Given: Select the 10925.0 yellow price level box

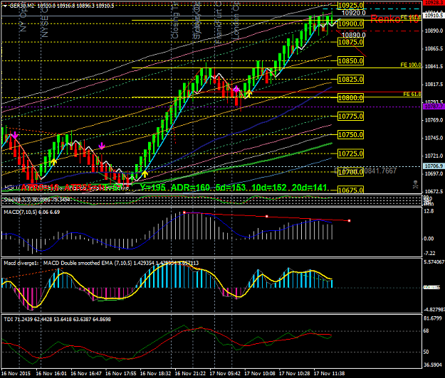Looking at the screenshot, I should (351, 6).
